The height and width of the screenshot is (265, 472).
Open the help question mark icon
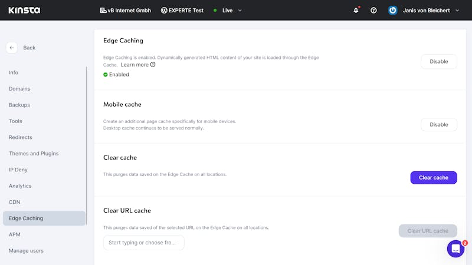[x=373, y=11]
